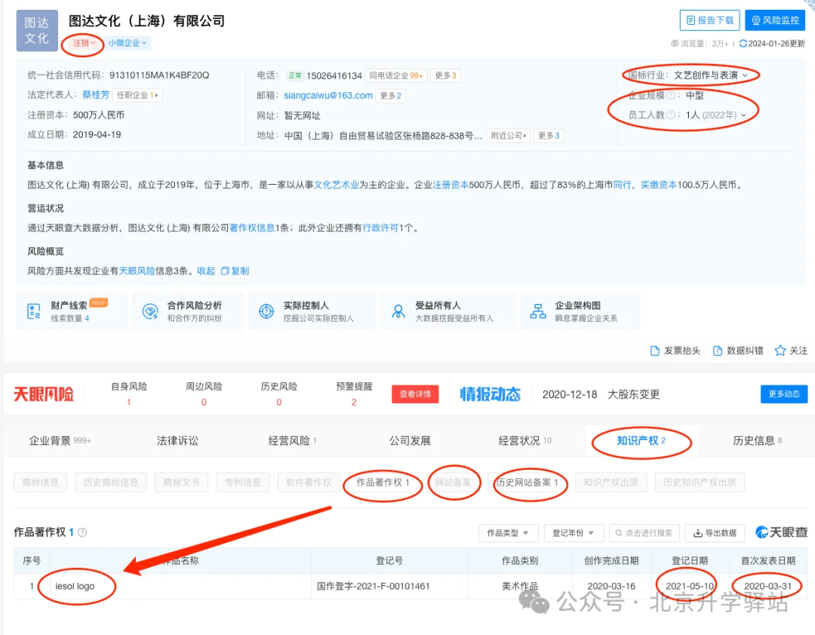Download the report via 报告下载
The height and width of the screenshot is (635, 815).
[709, 20]
